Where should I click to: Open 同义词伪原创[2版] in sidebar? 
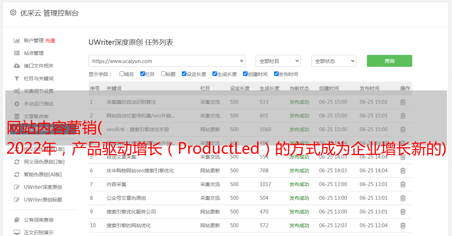[x=44, y=162]
